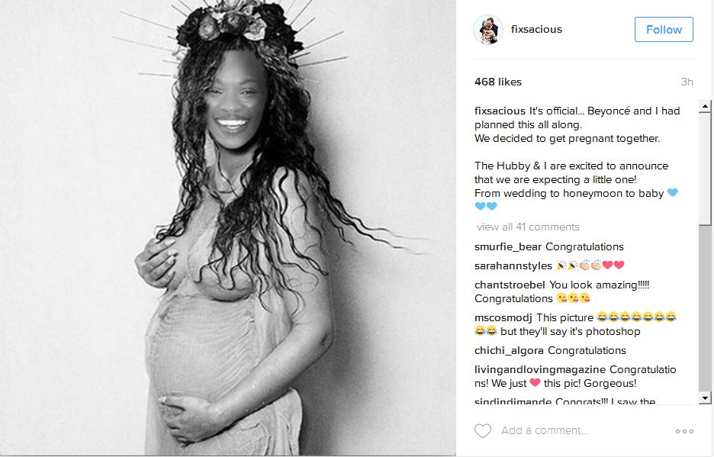Open chantstroebel commenter profile
The image size is (714, 457).
(x=510, y=285)
